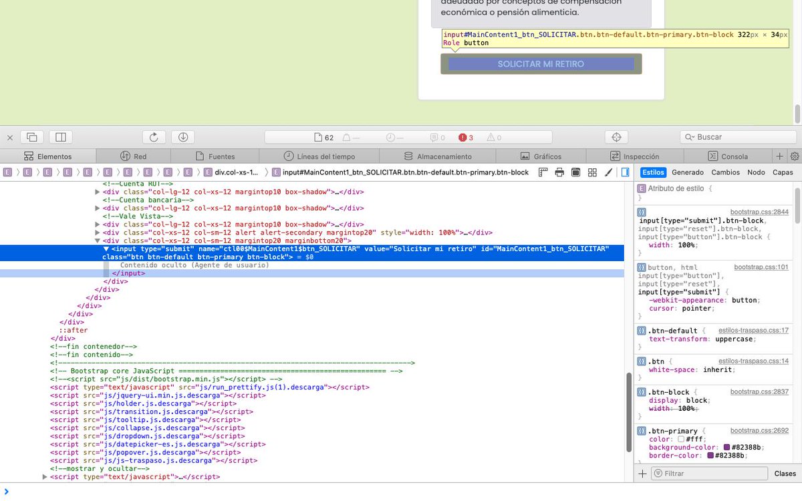The image size is (802, 501).
Task: Activate the crosshair element selection icon
Action: click(x=616, y=137)
